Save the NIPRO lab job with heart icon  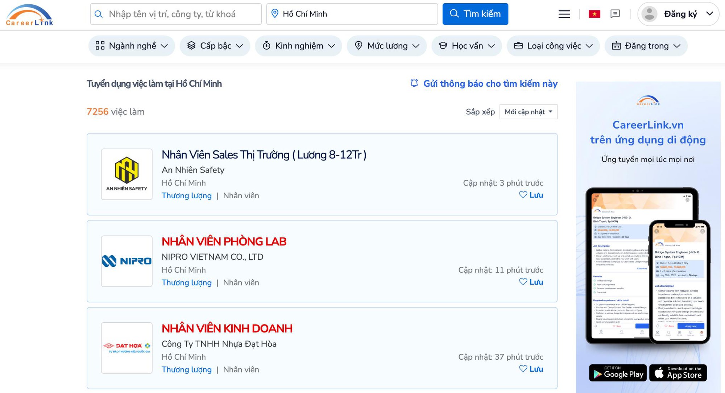pyautogui.click(x=523, y=282)
